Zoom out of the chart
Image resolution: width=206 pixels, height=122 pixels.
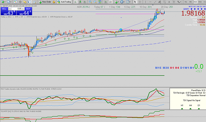[x=95, y=2]
